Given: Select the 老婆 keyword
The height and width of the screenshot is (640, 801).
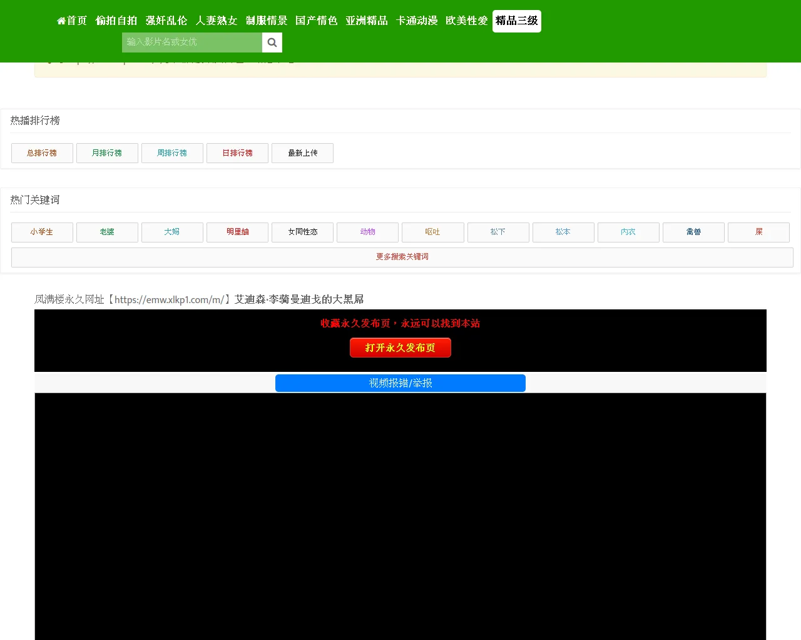Looking at the screenshot, I should click(x=107, y=232).
